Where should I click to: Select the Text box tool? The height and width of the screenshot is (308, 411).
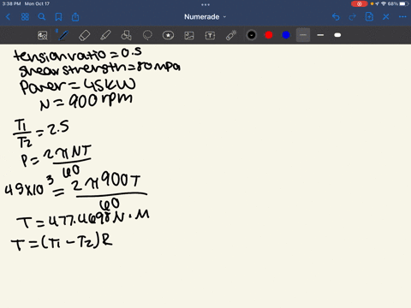[210, 35]
